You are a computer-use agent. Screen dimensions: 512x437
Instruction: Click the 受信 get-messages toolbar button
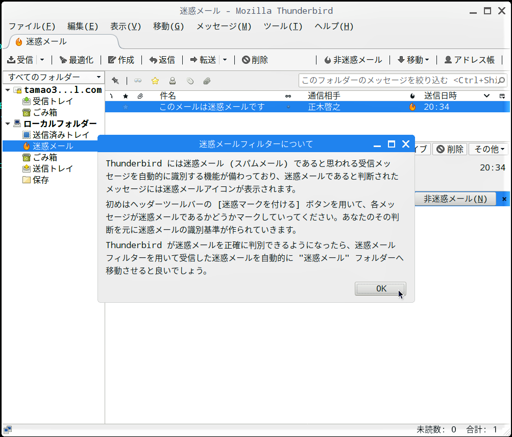(20, 60)
